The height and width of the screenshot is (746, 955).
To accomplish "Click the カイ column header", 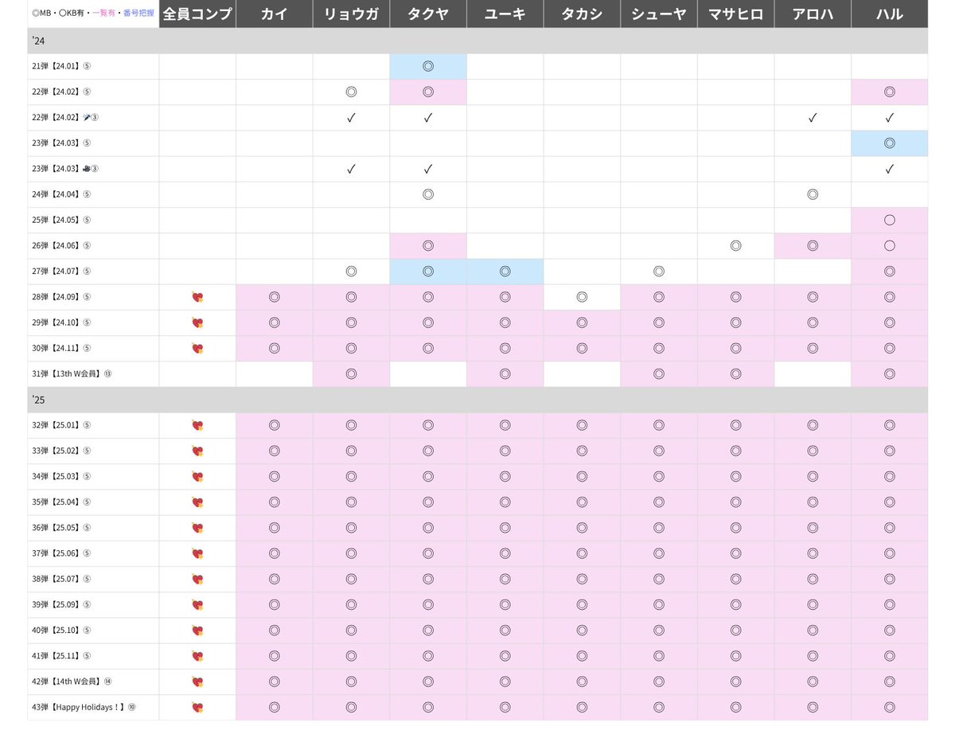I will [x=275, y=14].
